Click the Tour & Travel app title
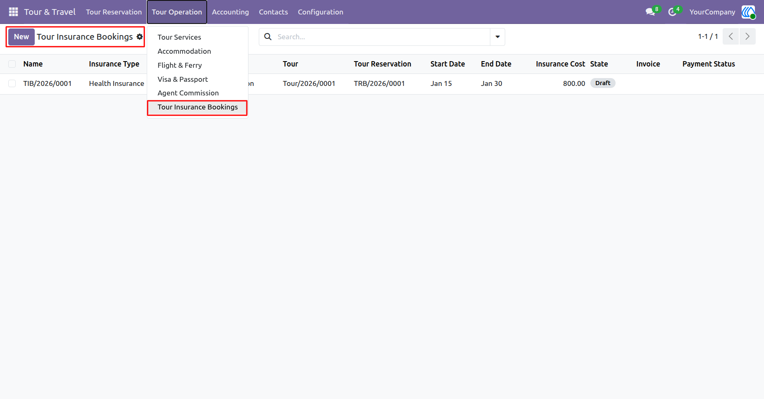This screenshot has height=399, width=764. pyautogui.click(x=50, y=12)
